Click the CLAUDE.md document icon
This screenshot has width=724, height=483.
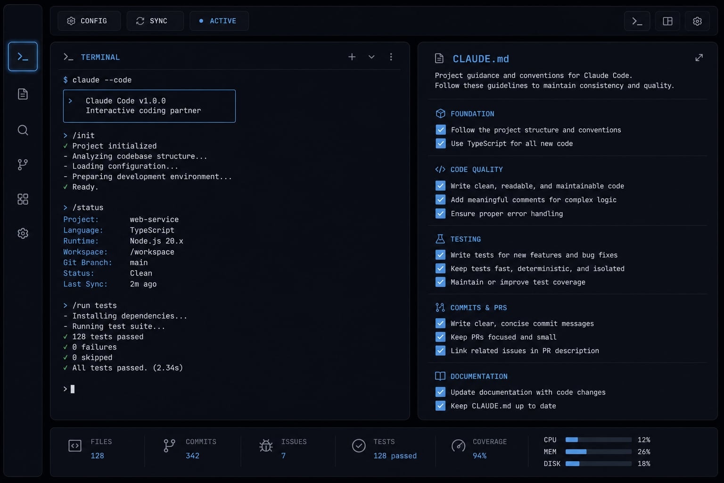[439, 58]
